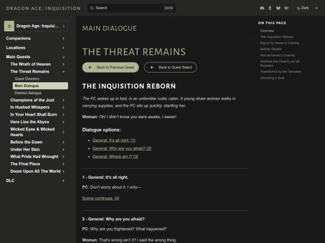Click the Search input field
Viewport: 325px width, 243px height.
[x=131, y=8]
